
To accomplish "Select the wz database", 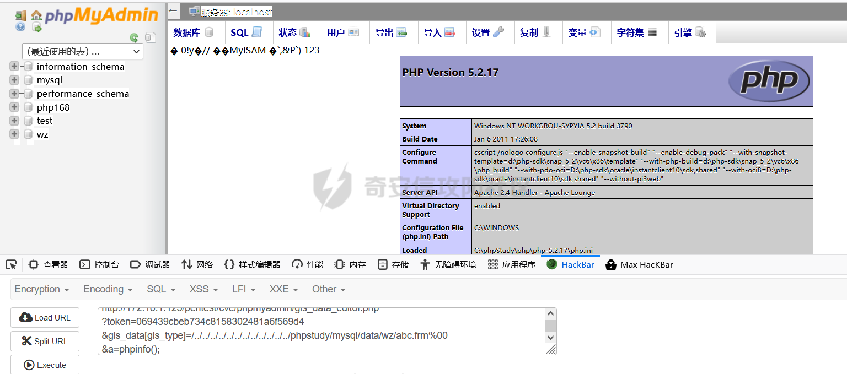I will tap(42, 134).
